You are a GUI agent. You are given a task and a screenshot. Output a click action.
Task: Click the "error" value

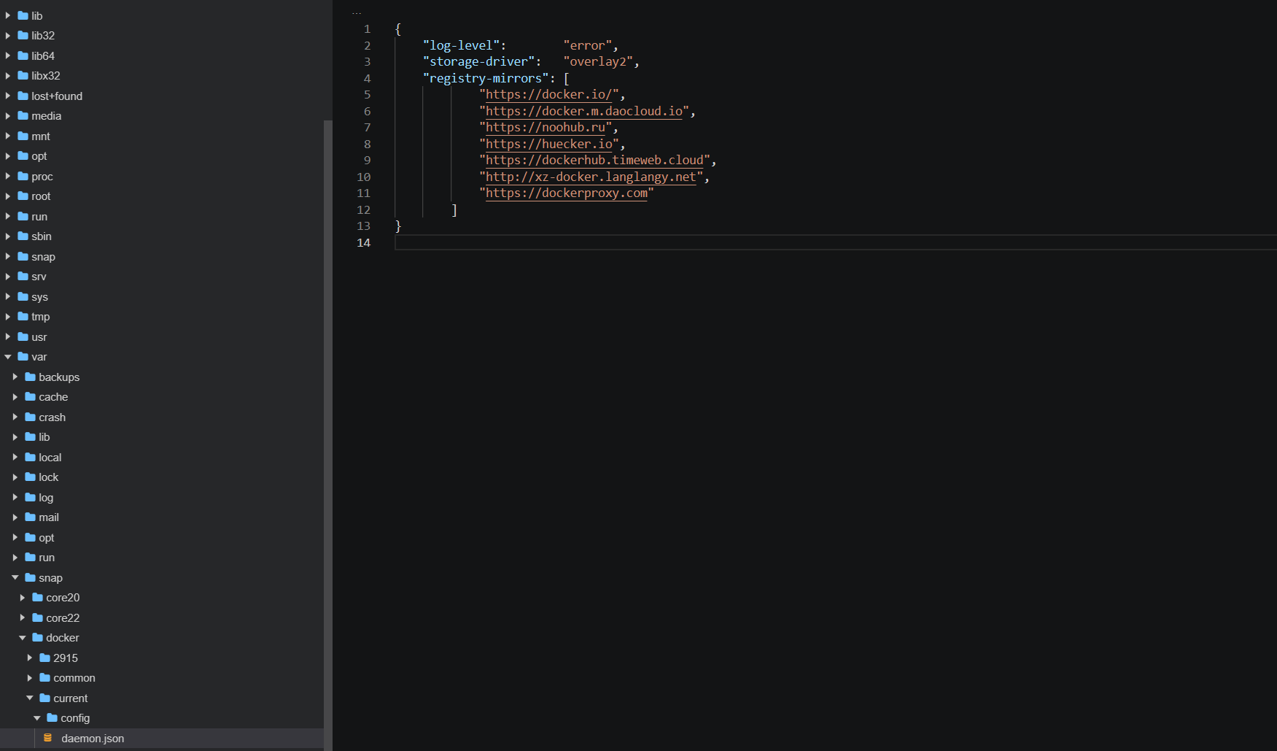[588, 45]
